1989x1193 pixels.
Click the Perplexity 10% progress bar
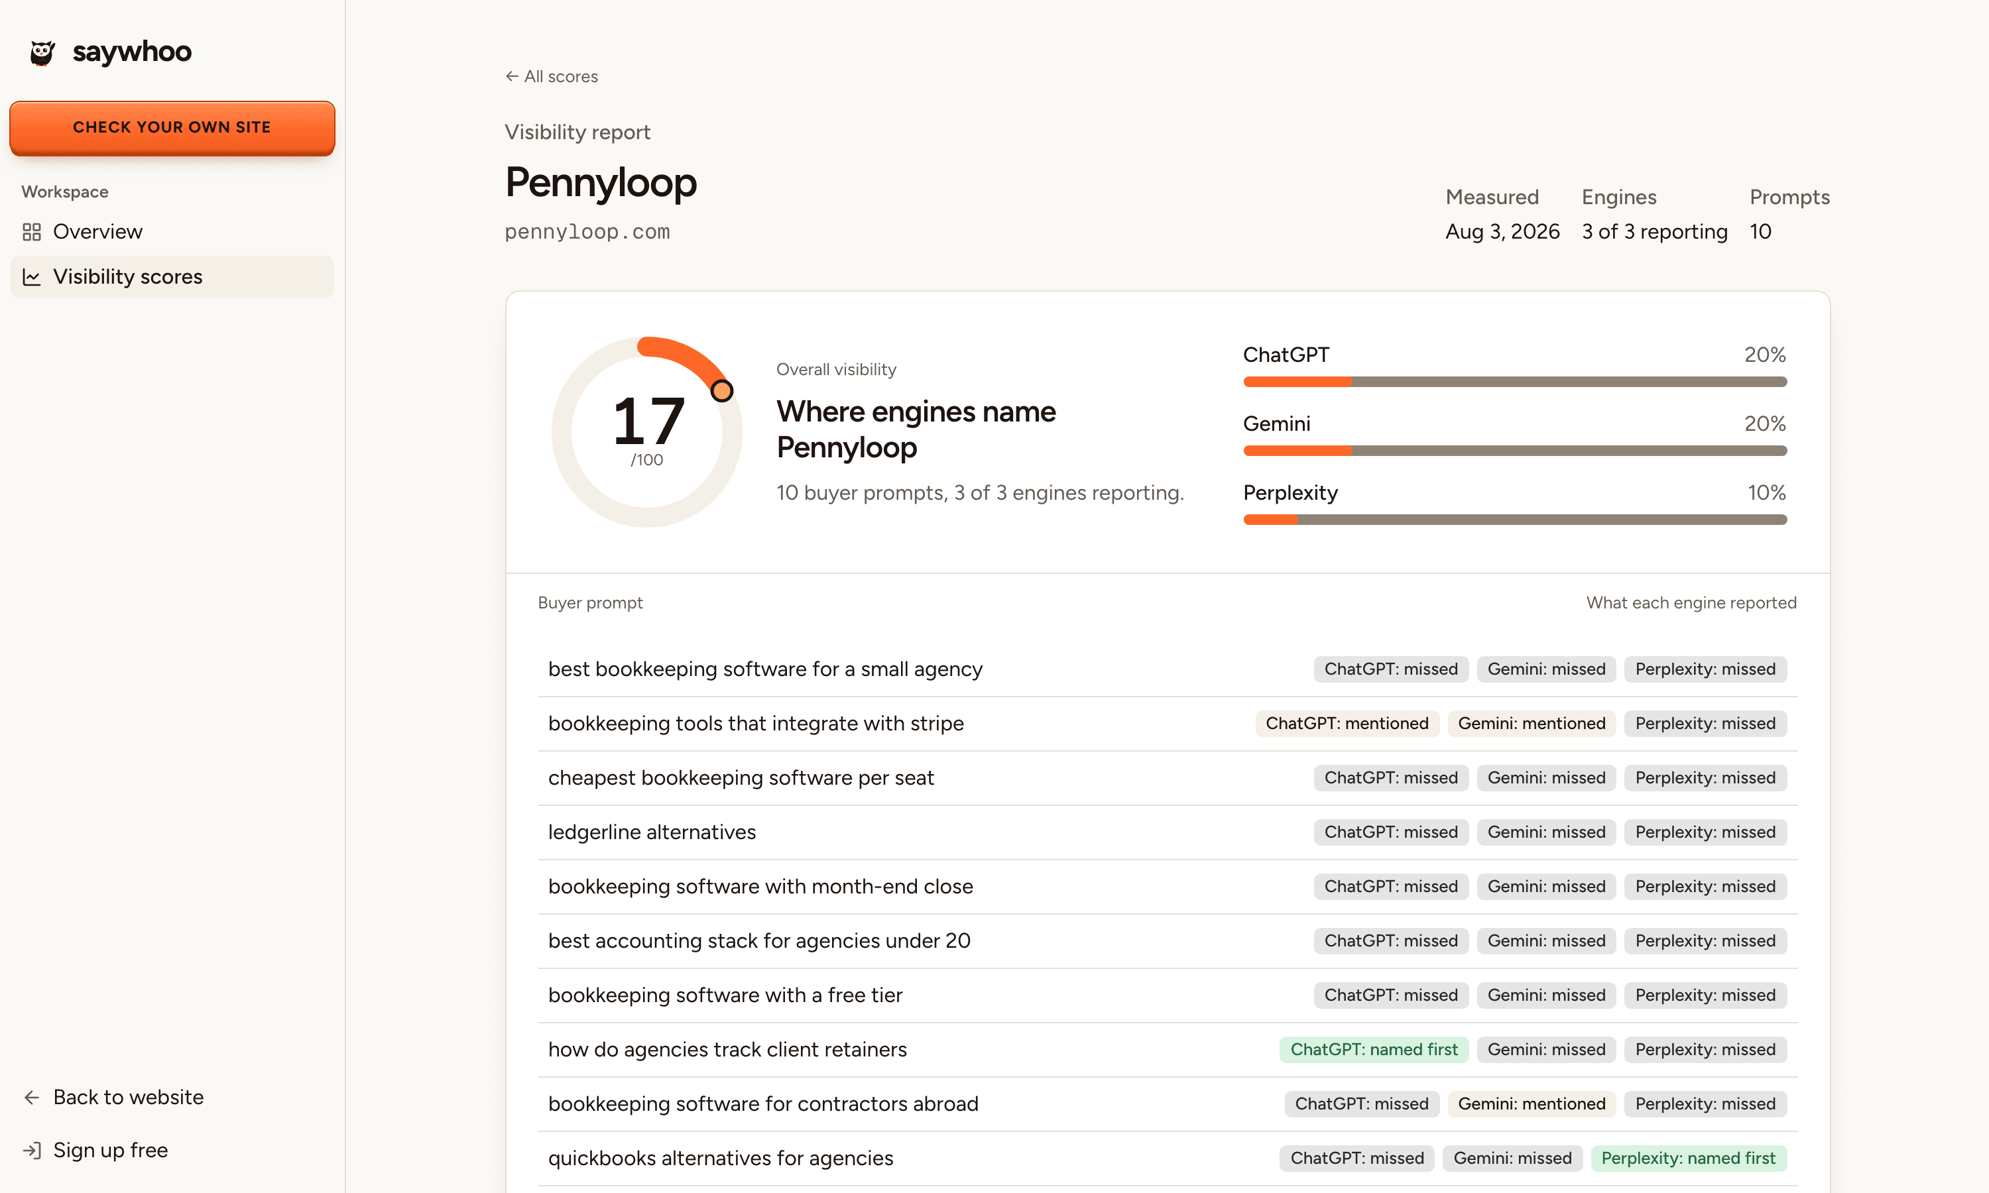[1515, 520]
